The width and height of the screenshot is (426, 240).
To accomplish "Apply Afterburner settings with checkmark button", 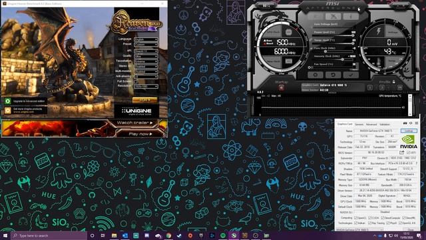I will 351,75.
